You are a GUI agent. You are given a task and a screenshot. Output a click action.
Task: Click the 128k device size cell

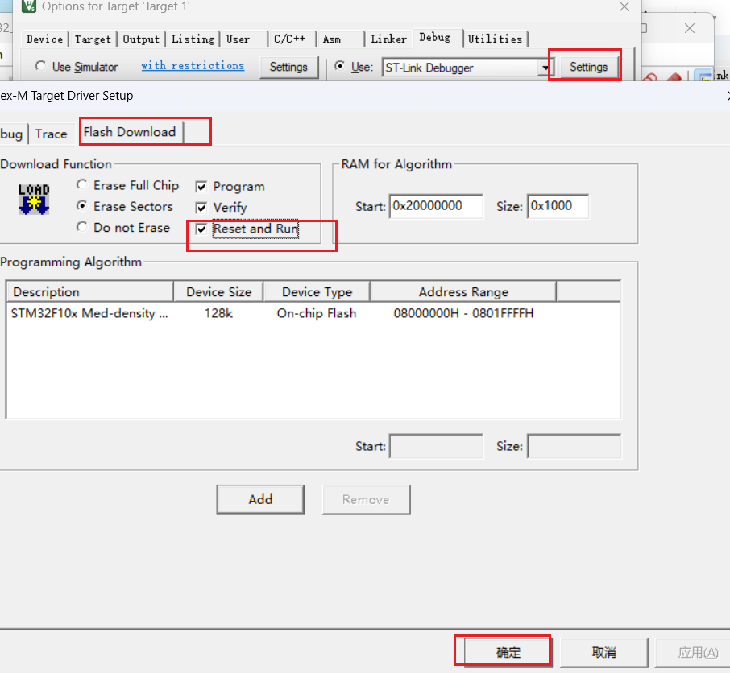coord(218,313)
